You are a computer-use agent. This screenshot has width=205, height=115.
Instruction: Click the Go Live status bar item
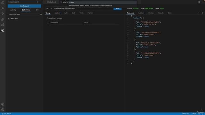pos(186,114)
